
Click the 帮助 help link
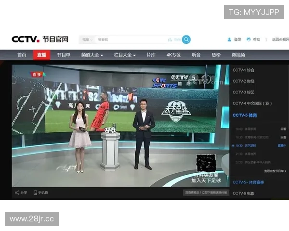(x=256, y=39)
